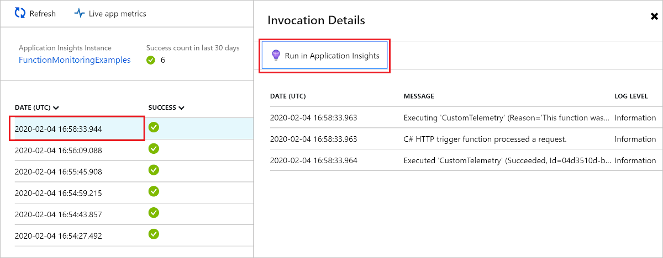The height and width of the screenshot is (258, 663).
Task: Click the purple lightbulb Application Insights icon
Action: pyautogui.click(x=276, y=56)
